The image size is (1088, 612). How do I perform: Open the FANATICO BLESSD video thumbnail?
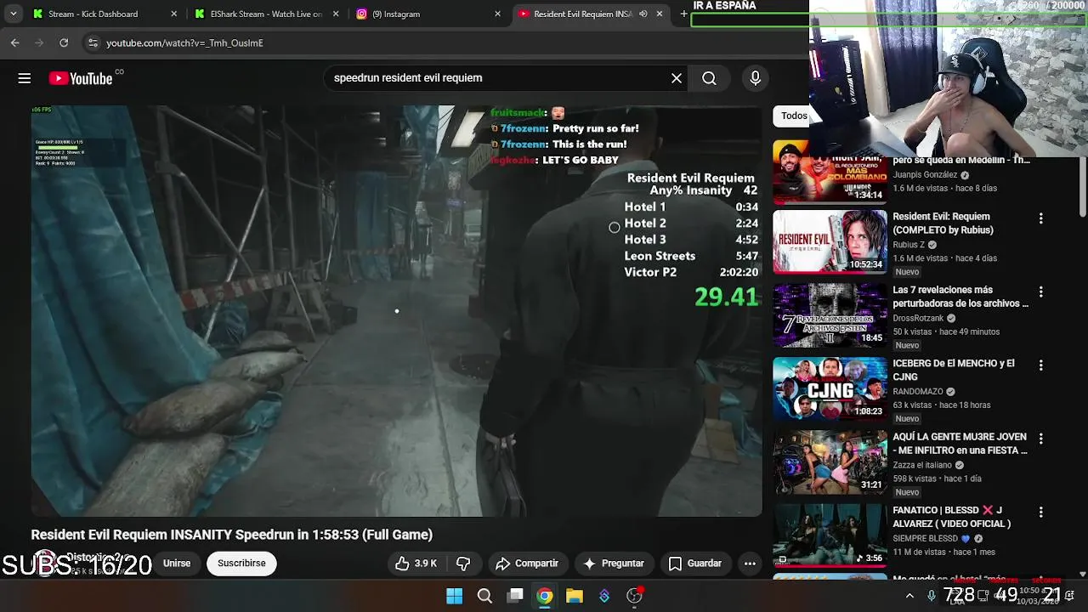830,535
